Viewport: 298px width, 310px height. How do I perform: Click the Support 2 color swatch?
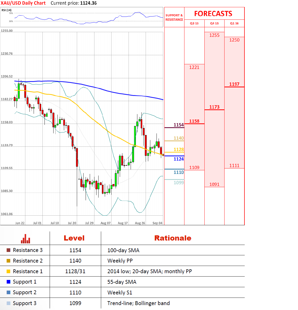(x=9, y=292)
